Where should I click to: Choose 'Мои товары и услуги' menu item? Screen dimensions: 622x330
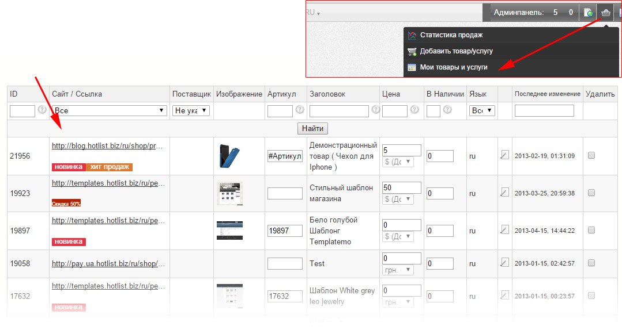pos(453,67)
